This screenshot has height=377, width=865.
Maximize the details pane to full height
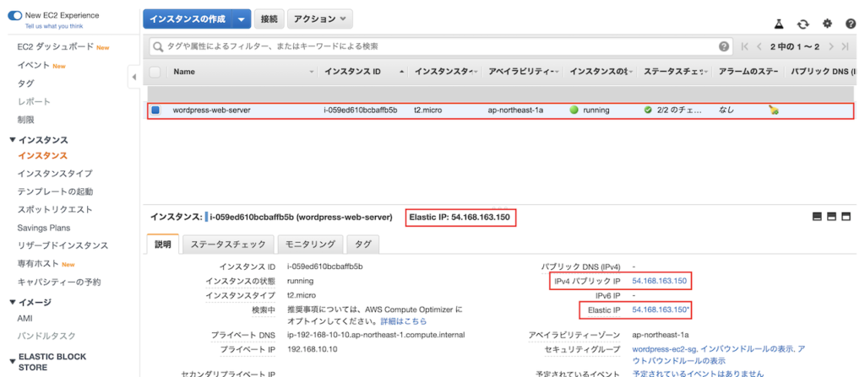pyautogui.click(x=847, y=217)
